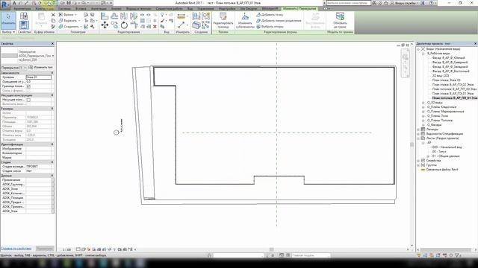Open the Перекрытия (1) filter dropdown
Screen dimensions: 478x268
pyautogui.click(x=25, y=68)
